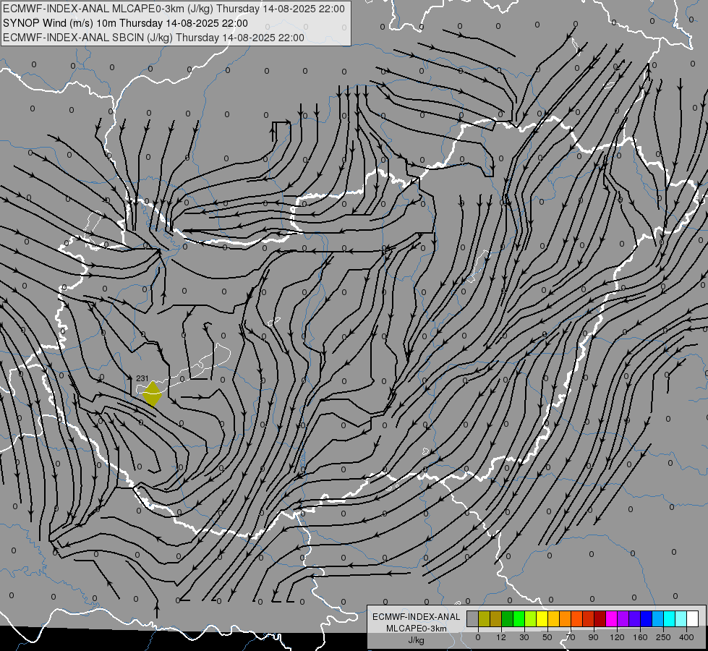Pick the pure yellow legend swatch
The image size is (708, 651).
pyautogui.click(x=542, y=618)
